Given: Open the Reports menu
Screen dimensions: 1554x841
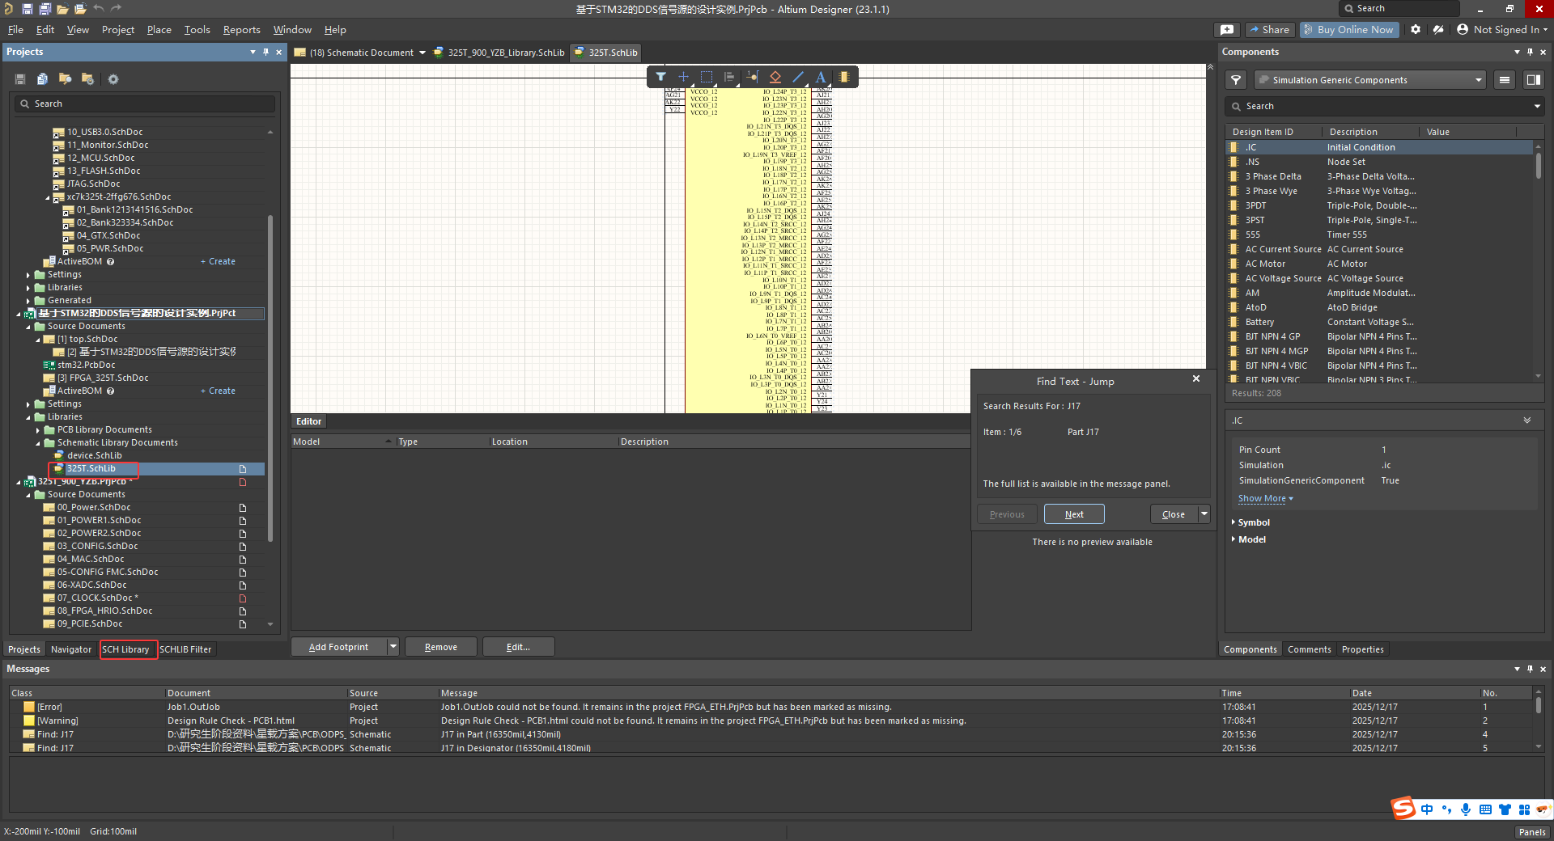Looking at the screenshot, I should pos(242,29).
